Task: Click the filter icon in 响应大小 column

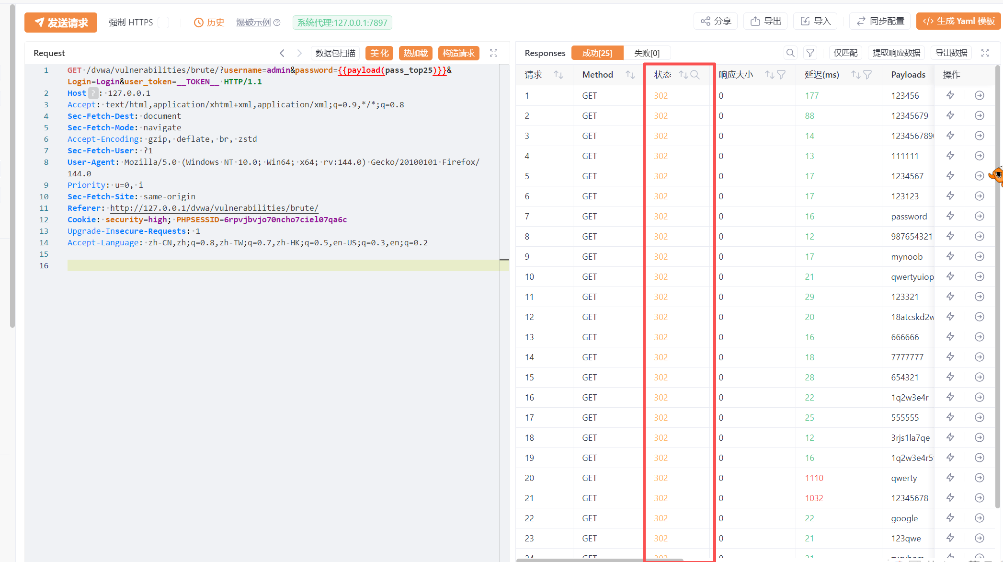Action: (x=781, y=75)
